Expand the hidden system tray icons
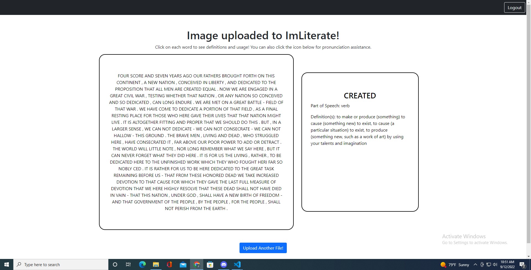Image resolution: width=531 pixels, height=270 pixels. pyautogui.click(x=475, y=264)
